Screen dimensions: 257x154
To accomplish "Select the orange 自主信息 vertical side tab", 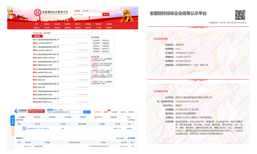I will click(x=13, y=131).
